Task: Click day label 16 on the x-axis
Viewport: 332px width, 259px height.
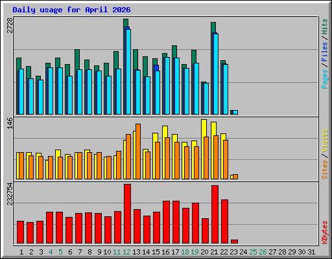Action: (x=165, y=252)
